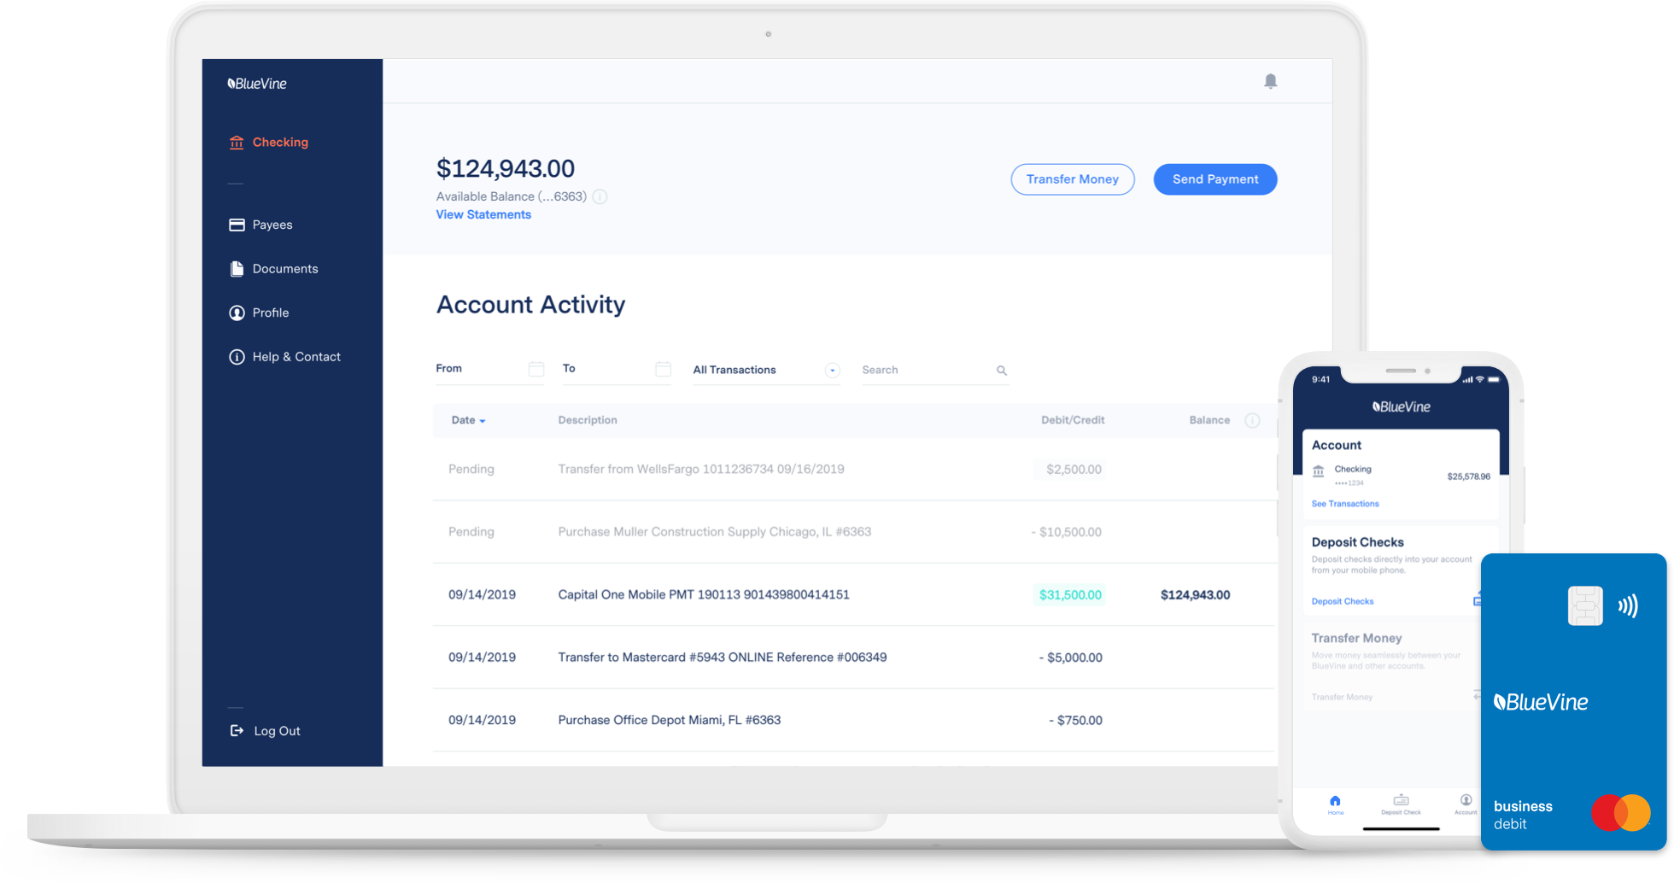1674x883 pixels.
Task: Click the Search transactions field
Action: pos(935,370)
